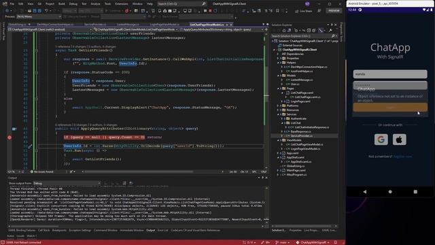Switch to LastestMessage.cs editor tab
Image resolution: width=435 pixels, height=245 pixels.
(128, 24)
